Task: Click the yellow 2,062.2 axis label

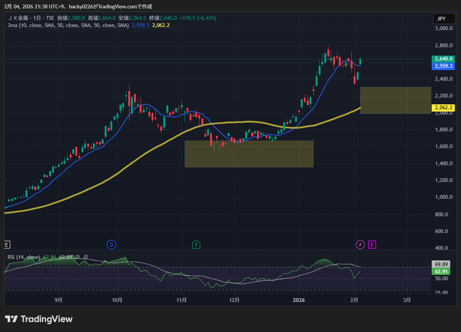Action: point(443,108)
